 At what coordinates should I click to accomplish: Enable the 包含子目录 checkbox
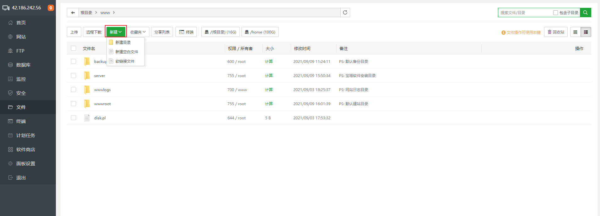pos(555,13)
